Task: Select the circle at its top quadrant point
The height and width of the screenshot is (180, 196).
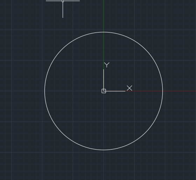Action: [104, 32]
